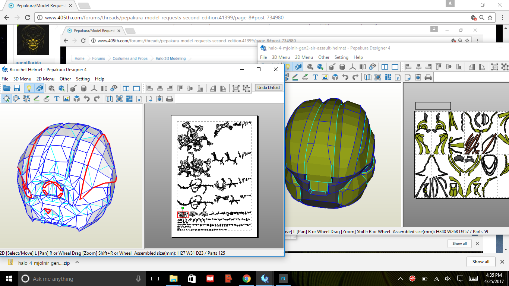Click clipboard copy icon in Ricochet Helmet window
Screen dimensions: 509x286
coord(159,99)
